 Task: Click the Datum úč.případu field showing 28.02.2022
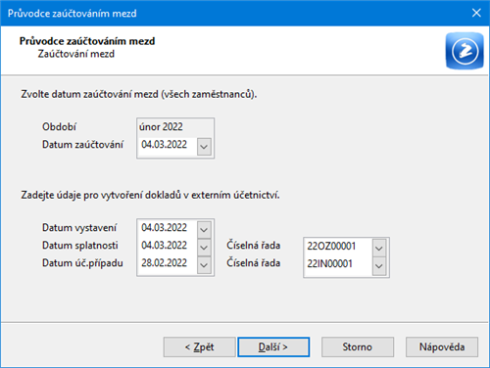click(x=168, y=263)
